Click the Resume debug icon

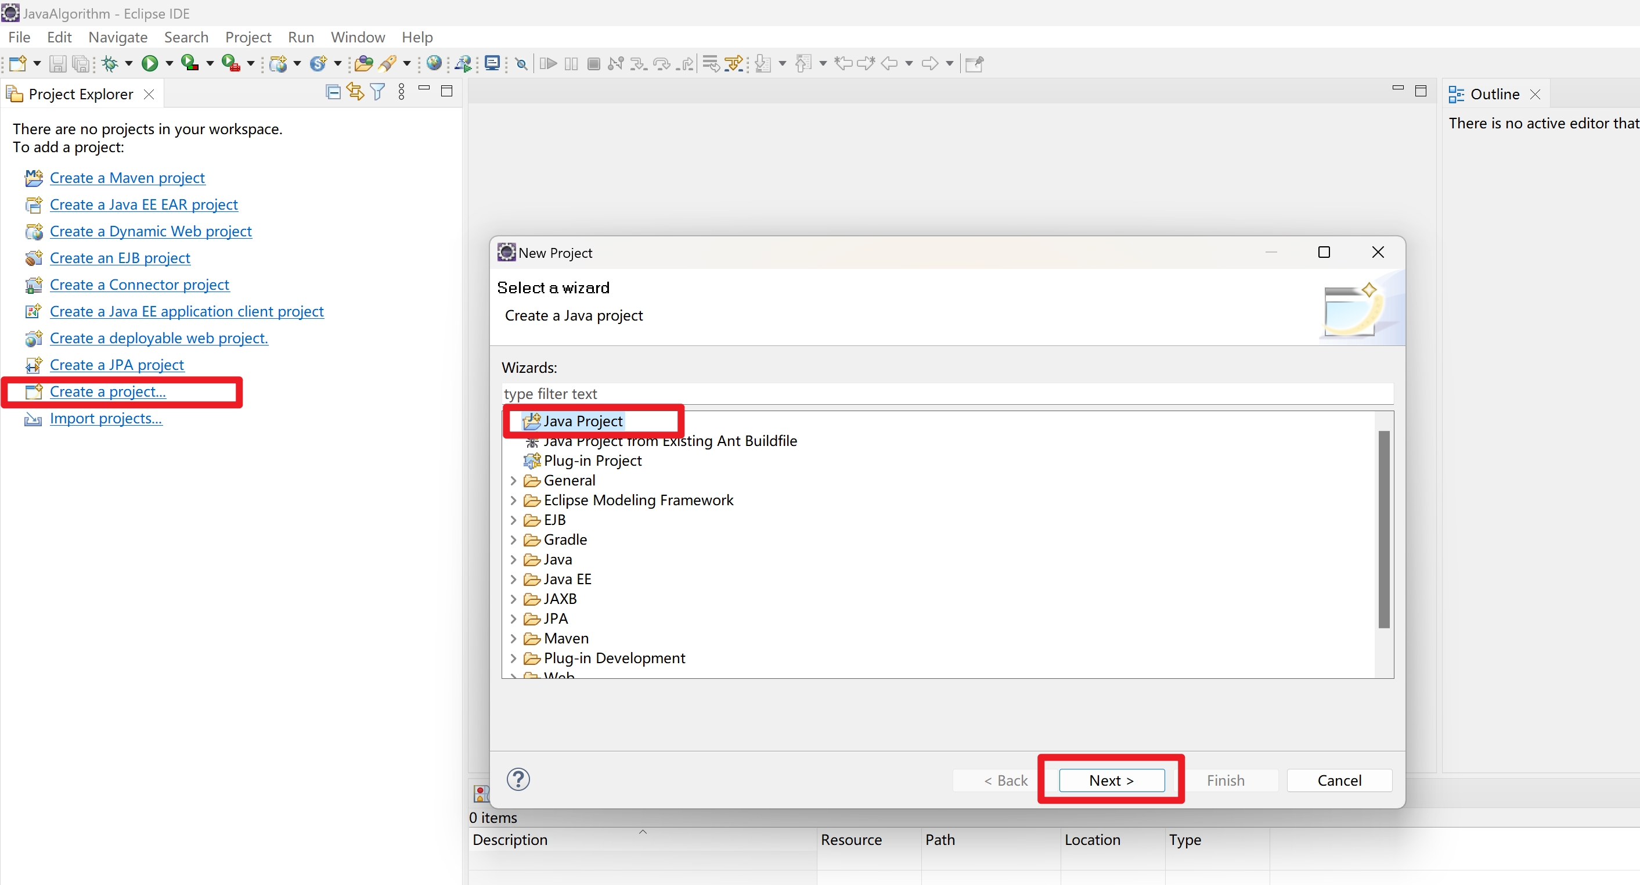point(548,63)
